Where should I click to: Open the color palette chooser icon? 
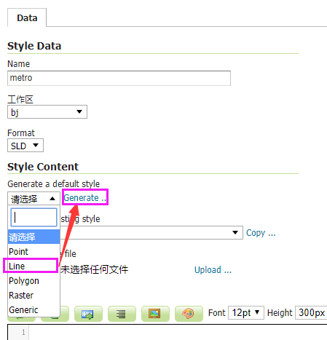pyautogui.click(x=189, y=314)
